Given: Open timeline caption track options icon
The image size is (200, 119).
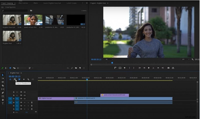Looking at the screenshot, I should point(33,79).
